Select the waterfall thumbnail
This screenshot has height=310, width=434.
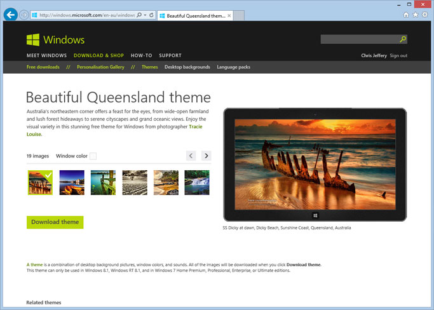coord(197,182)
